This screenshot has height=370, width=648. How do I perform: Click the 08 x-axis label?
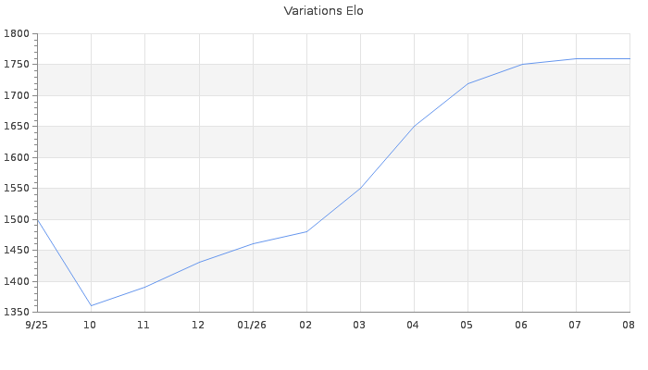tap(629, 325)
